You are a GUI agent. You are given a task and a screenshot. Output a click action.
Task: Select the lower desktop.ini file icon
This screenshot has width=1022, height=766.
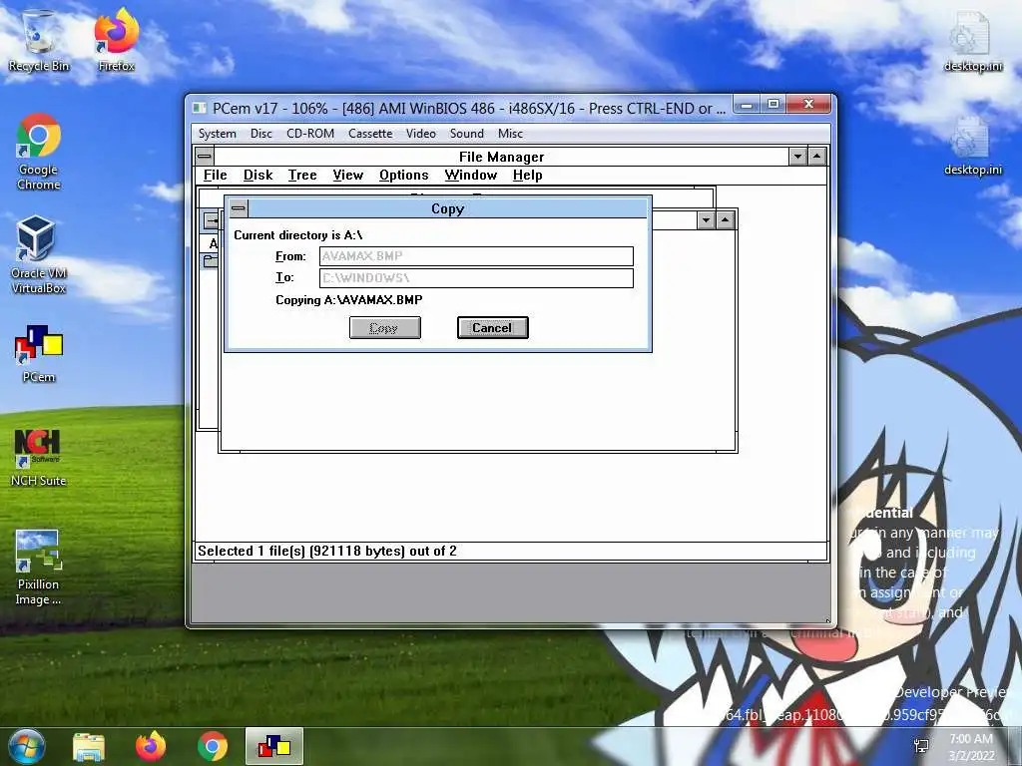coord(972,145)
